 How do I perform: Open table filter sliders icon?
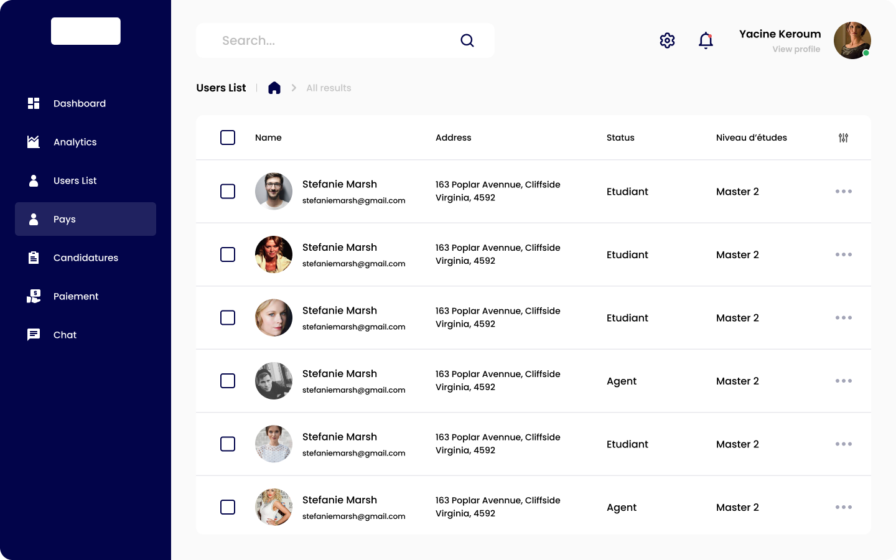(843, 138)
